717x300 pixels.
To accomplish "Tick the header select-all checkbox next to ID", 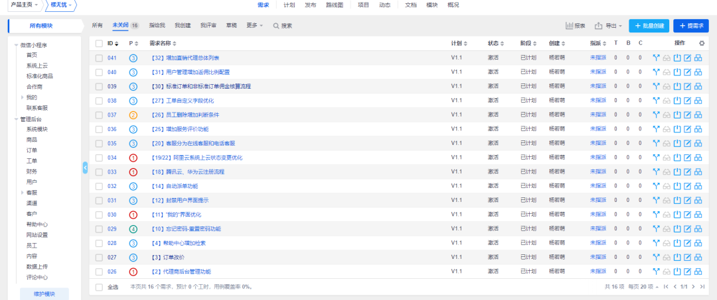I will pyautogui.click(x=99, y=43).
